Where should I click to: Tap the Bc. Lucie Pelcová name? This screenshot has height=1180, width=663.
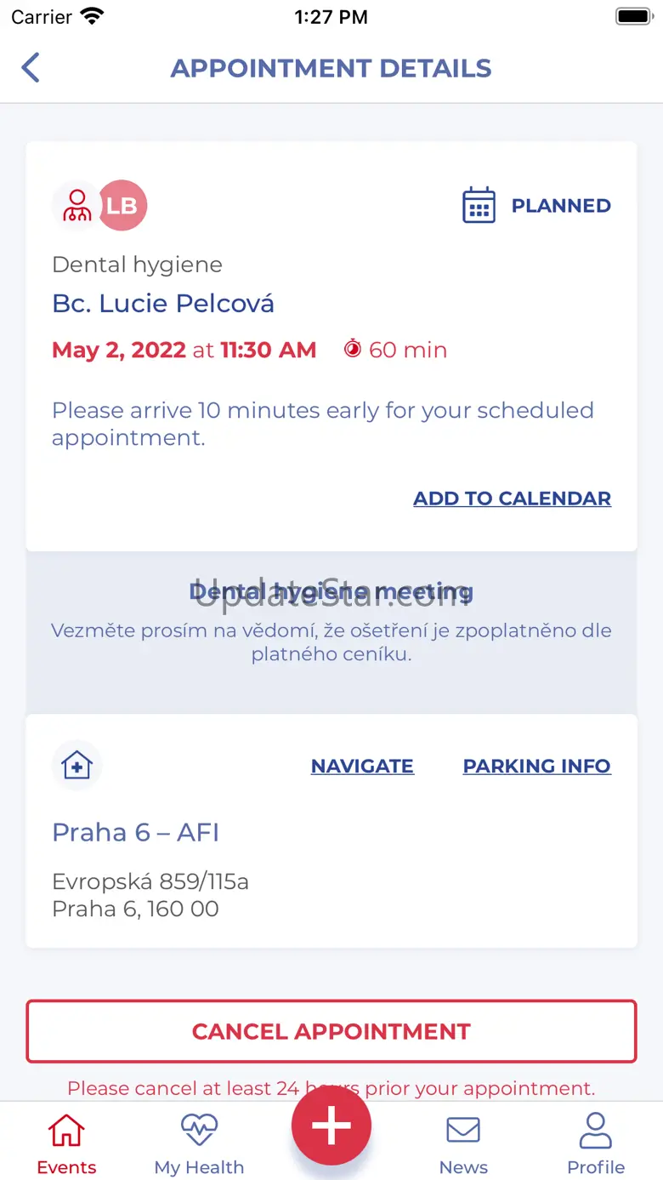pos(163,304)
